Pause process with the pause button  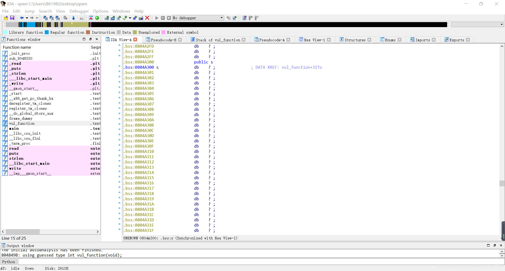click(163, 18)
